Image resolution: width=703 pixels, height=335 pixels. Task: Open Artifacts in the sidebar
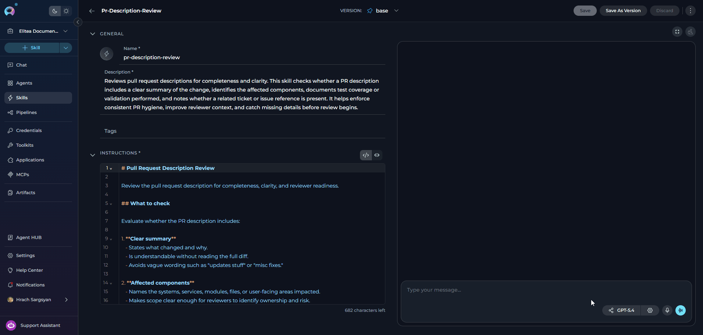click(38, 193)
